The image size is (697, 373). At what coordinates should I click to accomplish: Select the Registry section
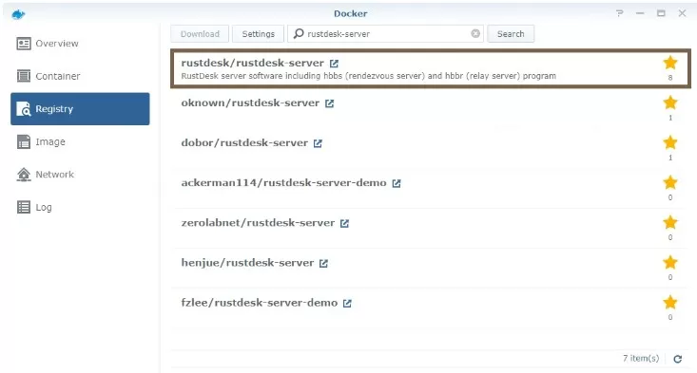[80, 108]
